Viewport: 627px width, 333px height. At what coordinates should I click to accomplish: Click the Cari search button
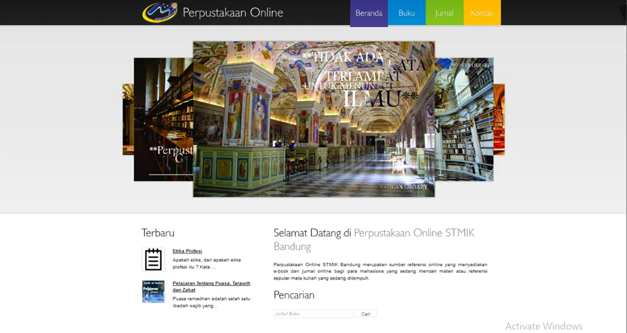[x=366, y=314]
